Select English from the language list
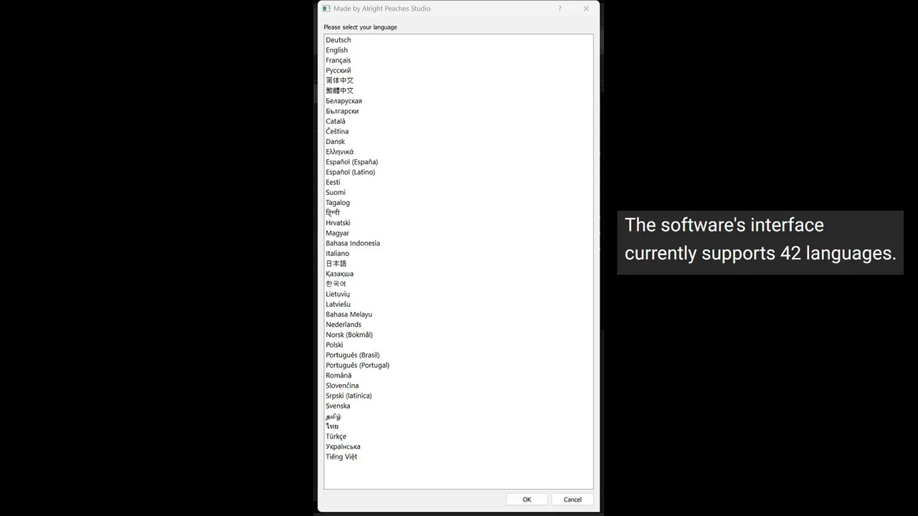The image size is (918, 516). click(336, 50)
